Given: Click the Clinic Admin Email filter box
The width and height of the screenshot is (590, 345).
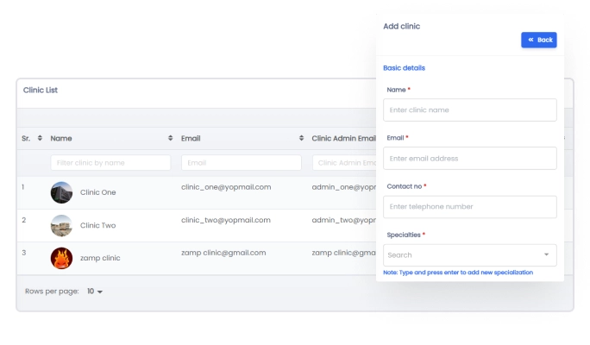Looking at the screenshot, I should tap(345, 162).
